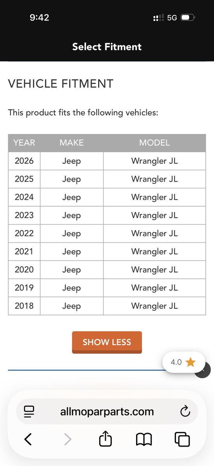Tap Select Fitment title bar
Viewport: 214px width, 466px height.
point(107,47)
